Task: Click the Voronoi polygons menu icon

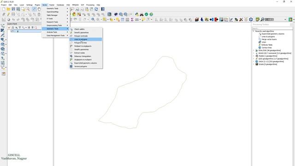Action: click(x=71, y=66)
